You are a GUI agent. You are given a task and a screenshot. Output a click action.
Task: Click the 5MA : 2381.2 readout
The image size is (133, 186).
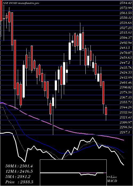tap(18, 177)
